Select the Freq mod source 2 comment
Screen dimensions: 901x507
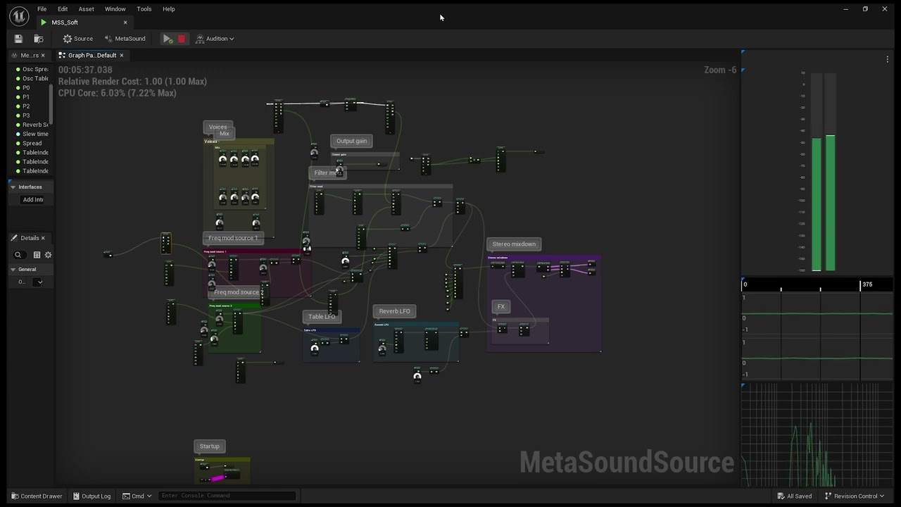pyautogui.click(x=238, y=292)
